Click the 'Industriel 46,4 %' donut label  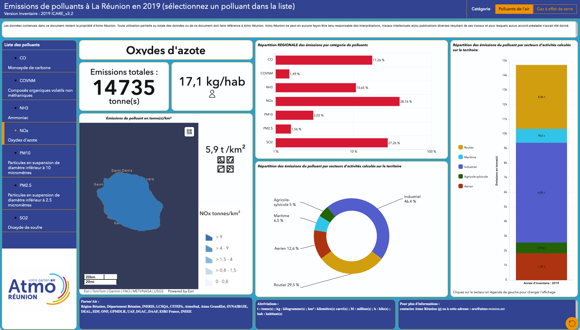coord(412,199)
